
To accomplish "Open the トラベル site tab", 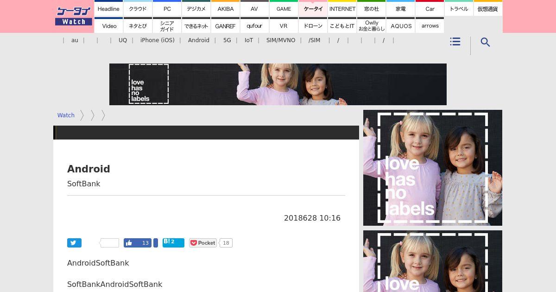I will 459,8.
